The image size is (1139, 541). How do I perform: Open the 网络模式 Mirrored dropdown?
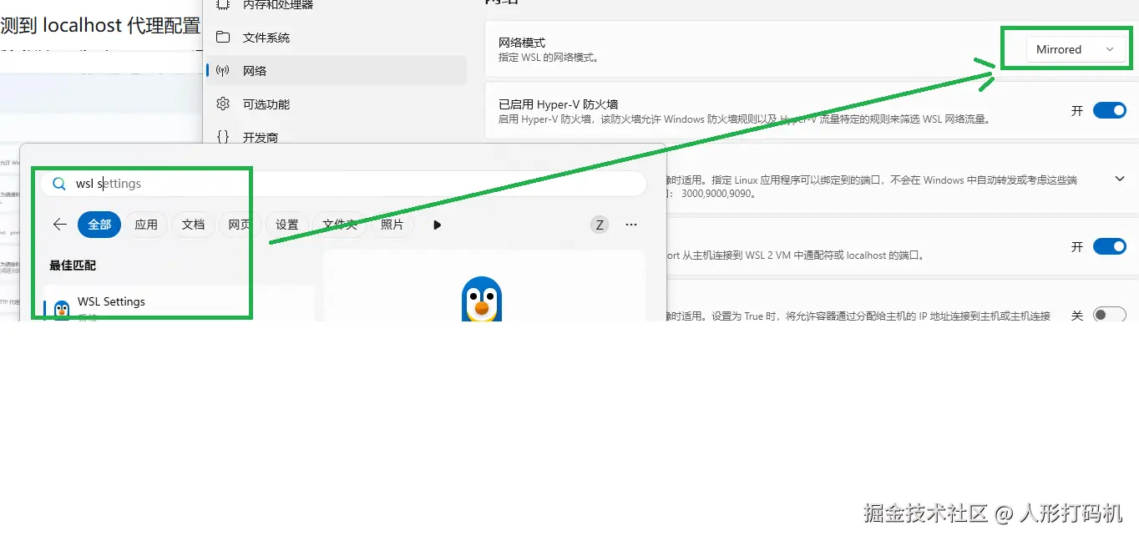click(x=1111, y=48)
